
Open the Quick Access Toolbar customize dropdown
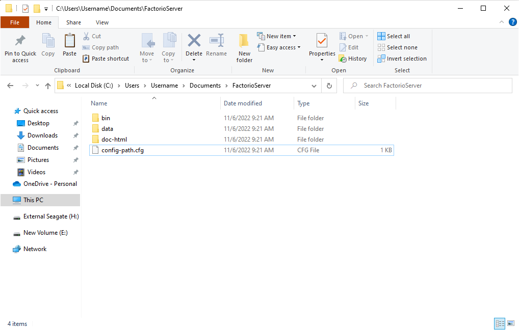point(46,9)
